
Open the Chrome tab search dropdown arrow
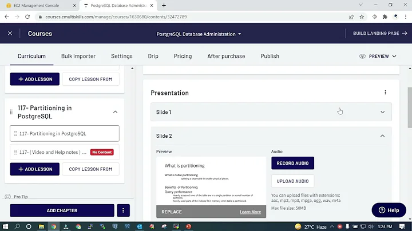[360, 5]
